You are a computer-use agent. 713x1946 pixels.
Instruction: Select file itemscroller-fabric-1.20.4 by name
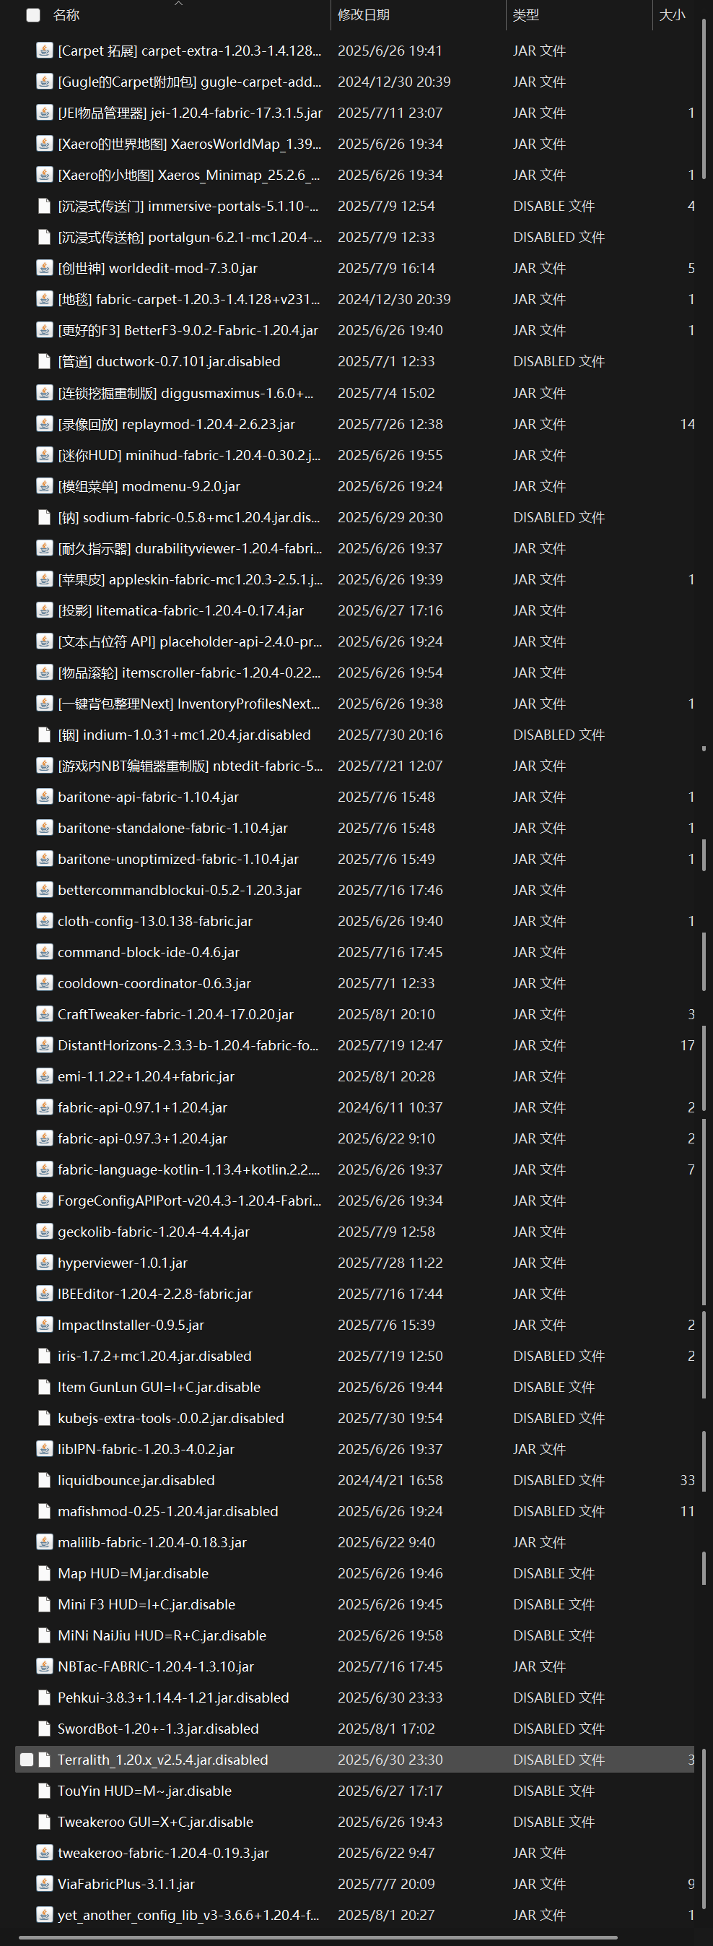pos(189,673)
